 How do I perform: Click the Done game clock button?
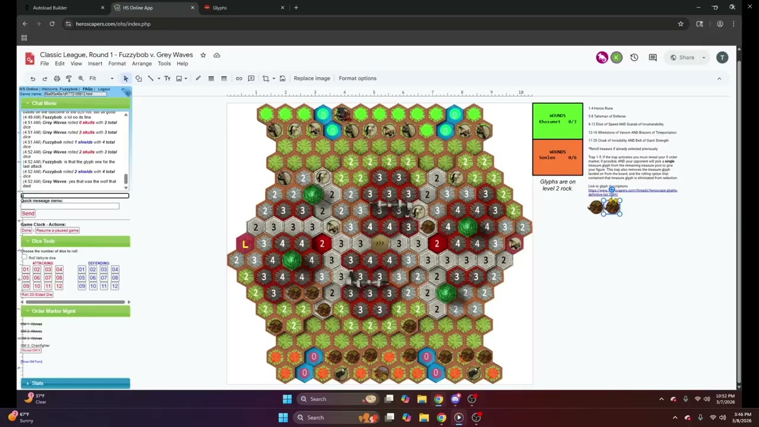pyautogui.click(x=27, y=230)
